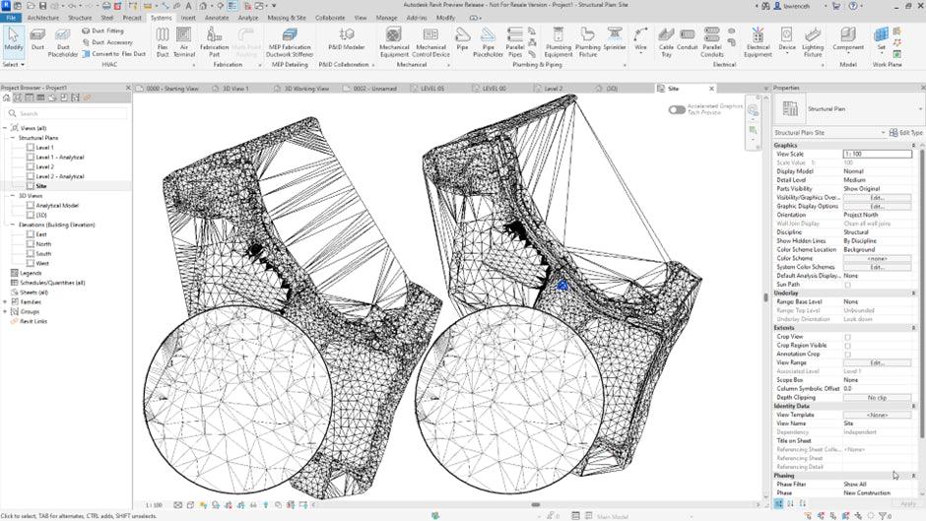The height and width of the screenshot is (521, 926).
Task: Switch to the 3D Working View tab
Action: 307,88
